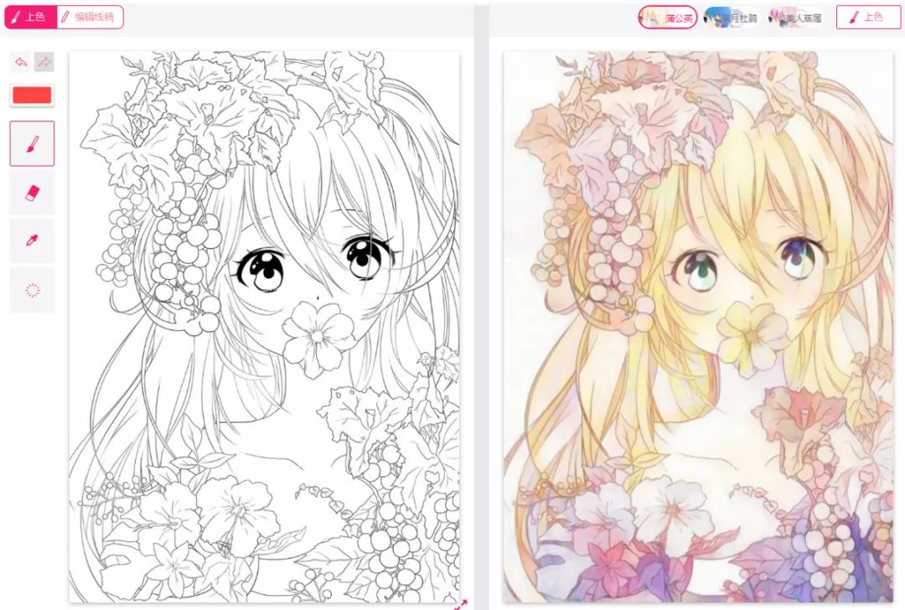Open the red brush color swatch
This screenshot has width=905, height=610.
(x=33, y=96)
